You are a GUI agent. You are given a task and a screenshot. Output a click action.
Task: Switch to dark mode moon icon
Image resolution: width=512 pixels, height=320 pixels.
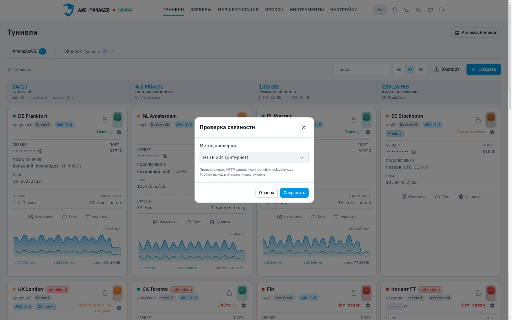click(x=418, y=10)
